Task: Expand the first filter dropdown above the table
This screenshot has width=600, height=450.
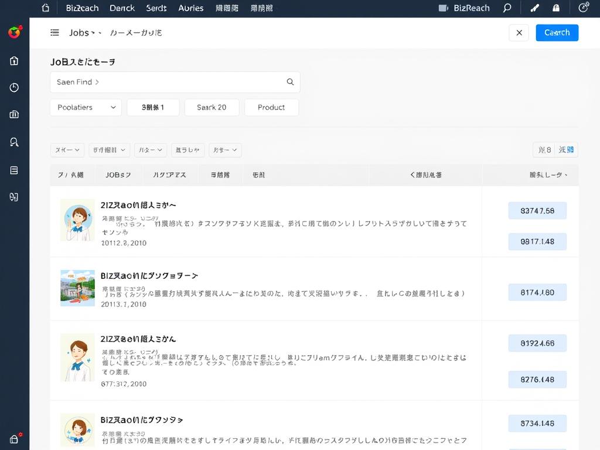Action: (67, 150)
